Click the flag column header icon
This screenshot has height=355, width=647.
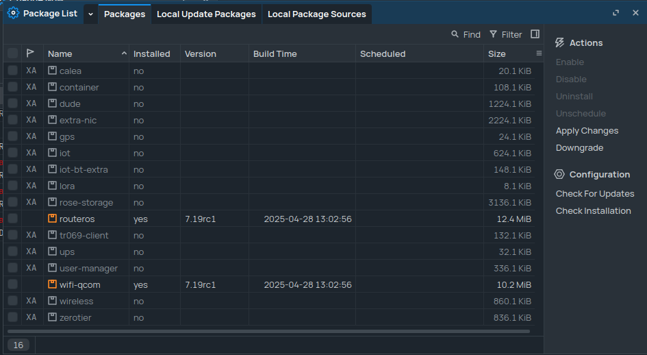[x=30, y=53]
